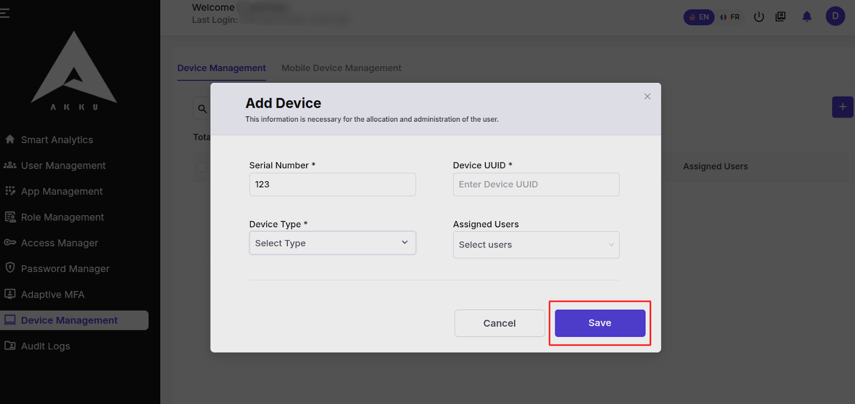This screenshot has width=855, height=404.
Task: Open App Management in the sidebar
Action: (x=61, y=191)
